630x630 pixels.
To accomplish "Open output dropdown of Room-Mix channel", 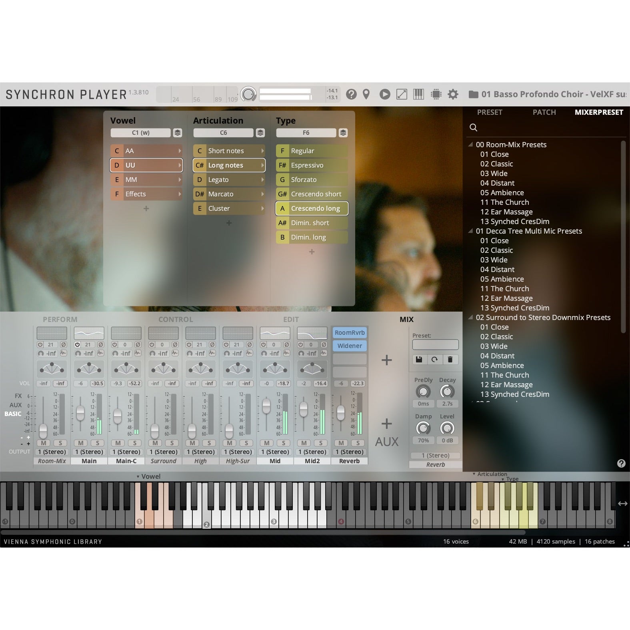I will [52, 452].
